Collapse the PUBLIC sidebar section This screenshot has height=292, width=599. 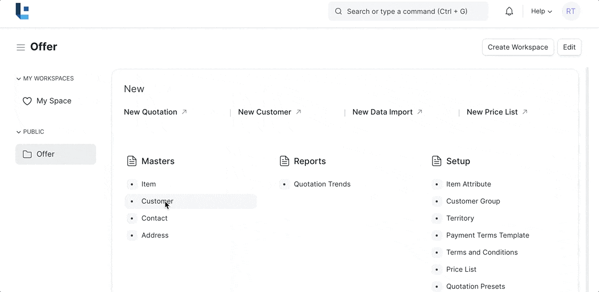tap(19, 132)
